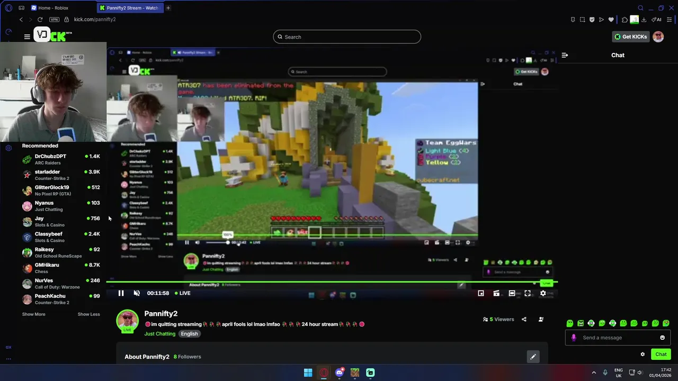Click the green Chat send button
This screenshot has width=678, height=381.
661,355
